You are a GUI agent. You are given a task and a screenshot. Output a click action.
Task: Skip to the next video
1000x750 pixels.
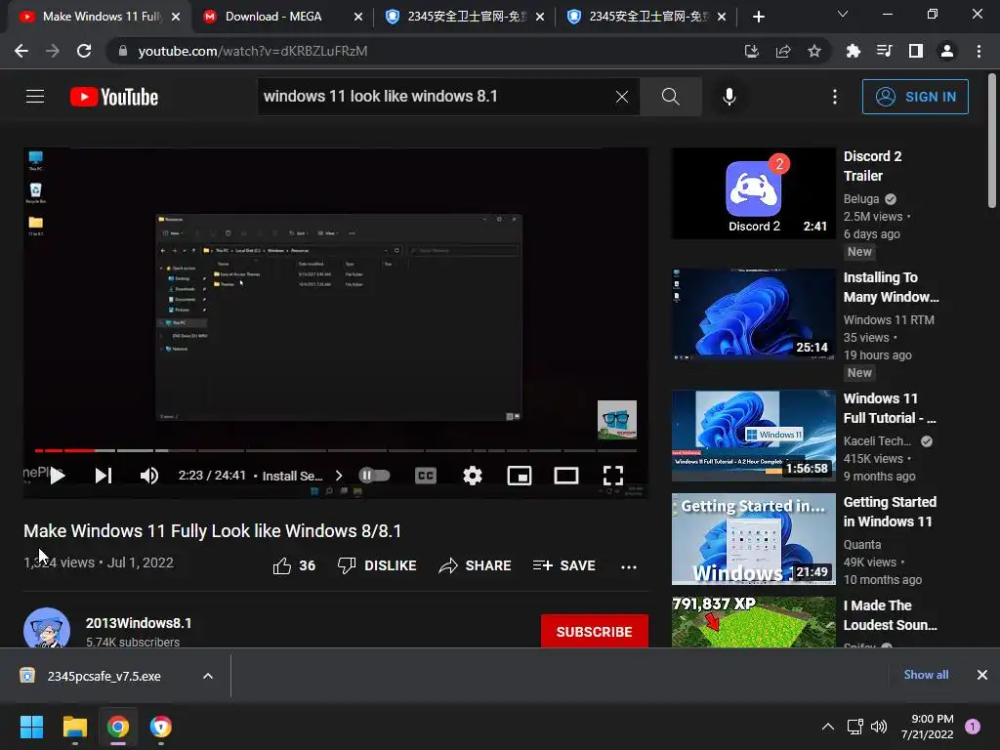pyautogui.click(x=104, y=476)
